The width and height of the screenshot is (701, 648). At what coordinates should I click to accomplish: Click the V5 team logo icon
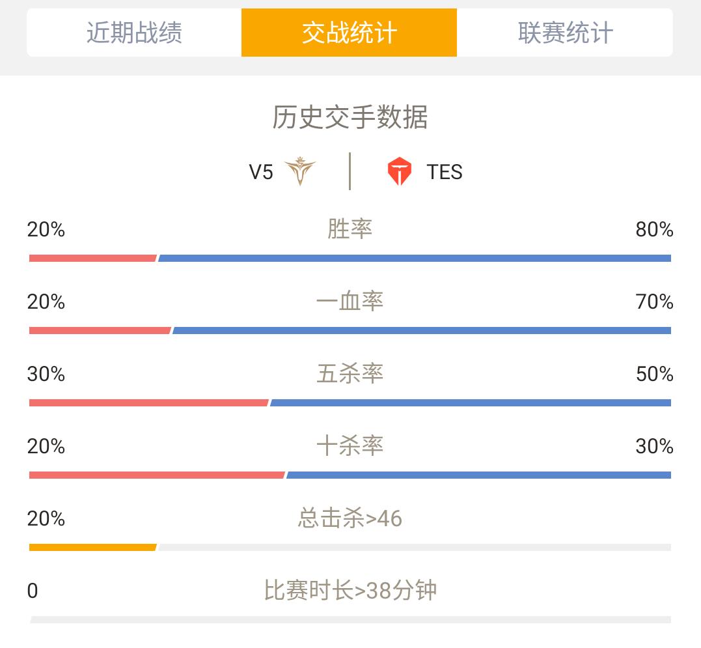click(x=300, y=171)
